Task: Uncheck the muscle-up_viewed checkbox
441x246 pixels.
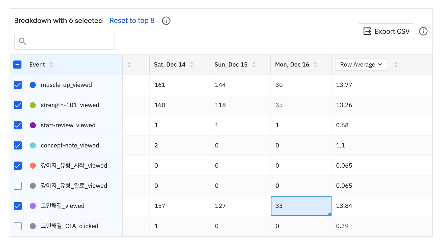Action: (18, 85)
